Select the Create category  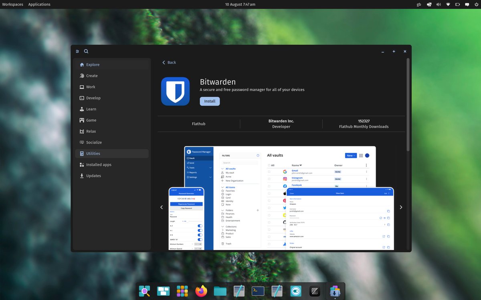[112, 76]
